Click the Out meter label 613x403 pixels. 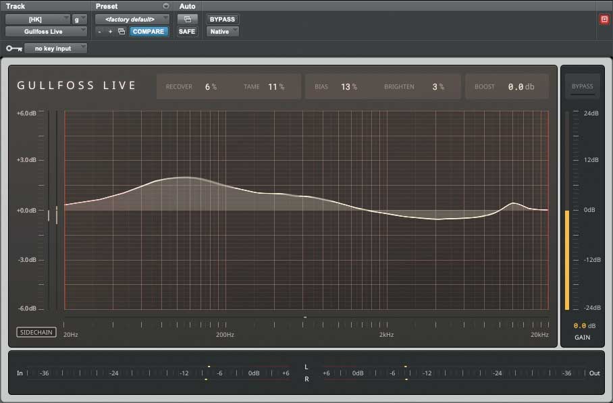point(595,373)
